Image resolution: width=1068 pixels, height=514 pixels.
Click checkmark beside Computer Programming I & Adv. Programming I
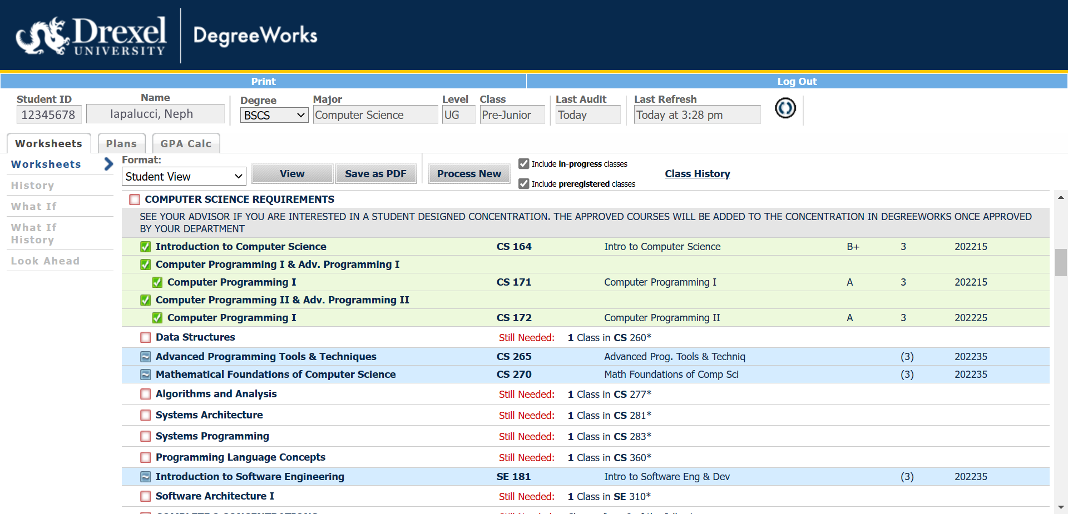[146, 265]
